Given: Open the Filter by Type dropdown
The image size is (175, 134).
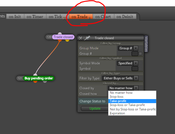Looking at the screenshot, I should coord(120,78).
